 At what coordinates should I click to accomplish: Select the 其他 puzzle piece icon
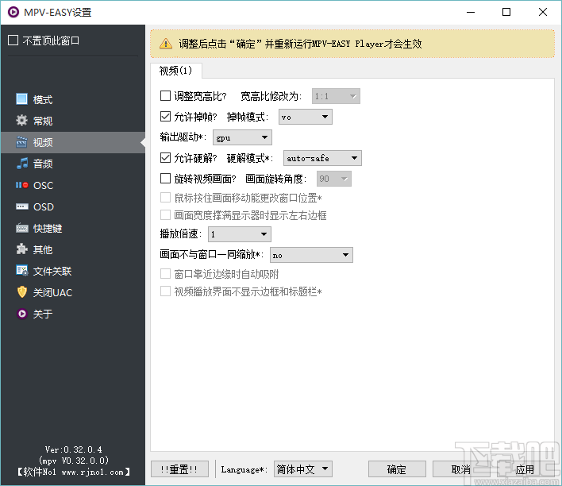tap(21, 249)
